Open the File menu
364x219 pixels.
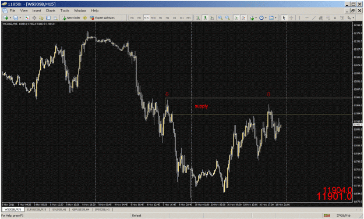(x=12, y=10)
